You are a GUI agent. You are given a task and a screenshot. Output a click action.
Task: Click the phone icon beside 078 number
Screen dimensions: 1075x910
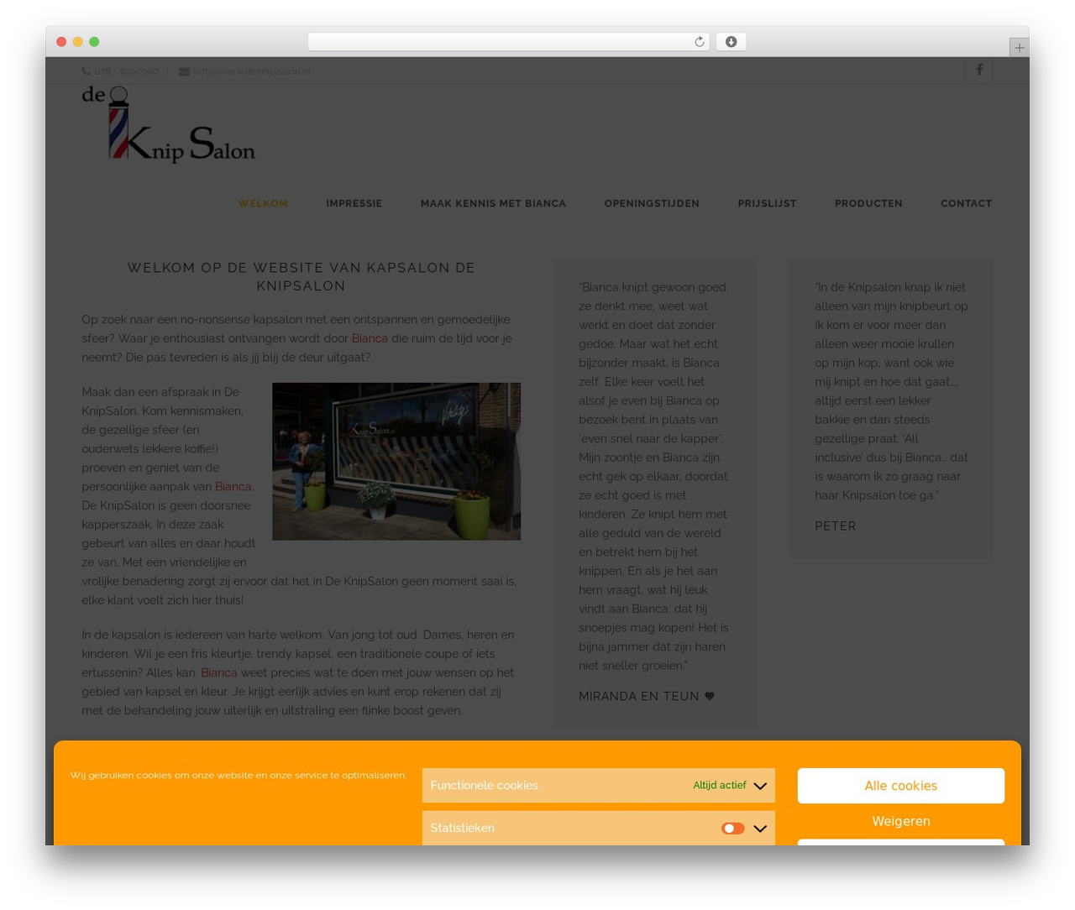(x=86, y=71)
